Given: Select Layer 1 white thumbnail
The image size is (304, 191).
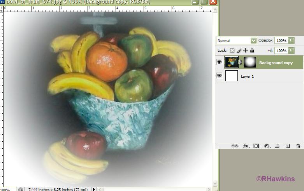Looking at the screenshot, I should pos(232,76).
